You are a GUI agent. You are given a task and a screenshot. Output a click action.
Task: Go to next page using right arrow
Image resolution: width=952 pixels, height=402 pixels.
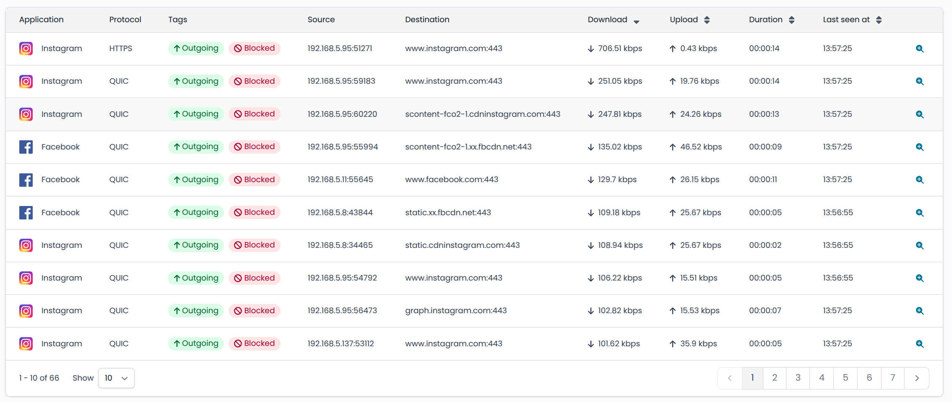917,378
